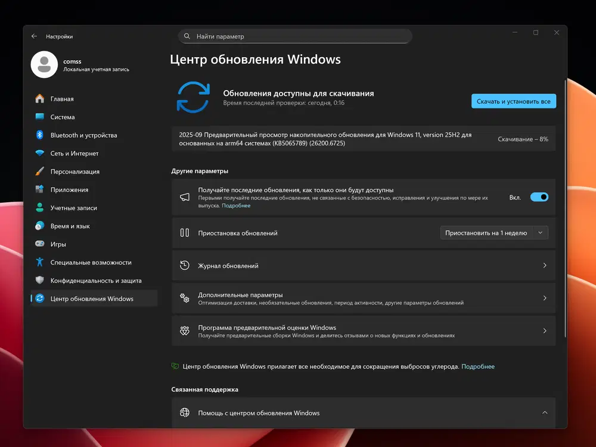Click the Приложения apps icon

click(x=39, y=189)
